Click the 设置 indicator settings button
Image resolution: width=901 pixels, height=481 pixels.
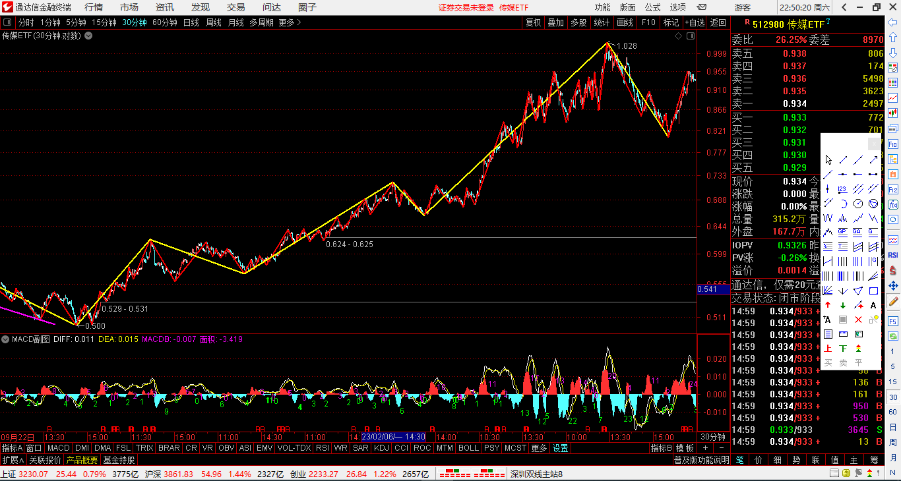pyautogui.click(x=561, y=448)
